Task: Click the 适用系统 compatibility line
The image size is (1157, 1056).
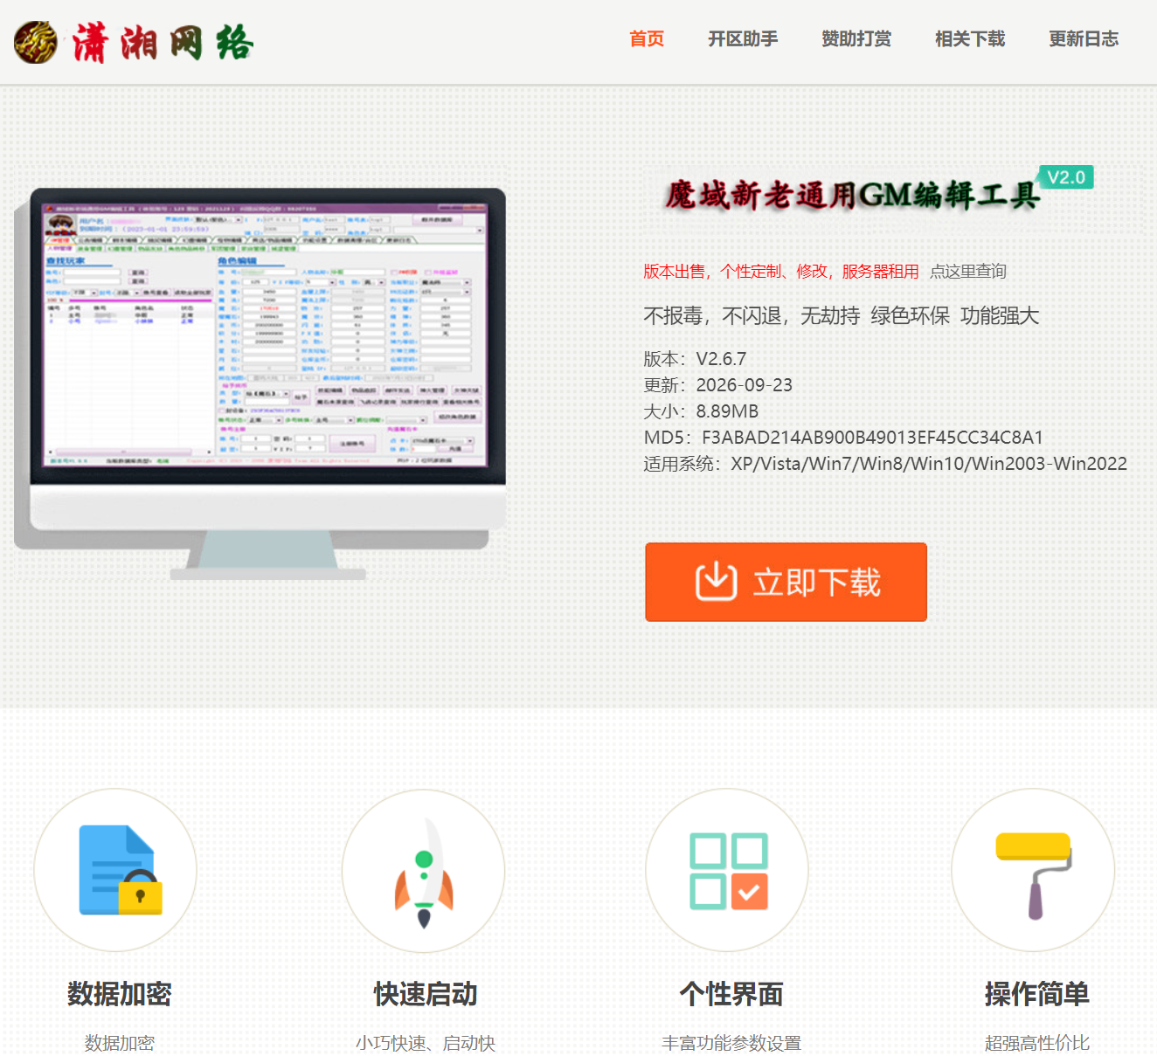Action: [885, 464]
